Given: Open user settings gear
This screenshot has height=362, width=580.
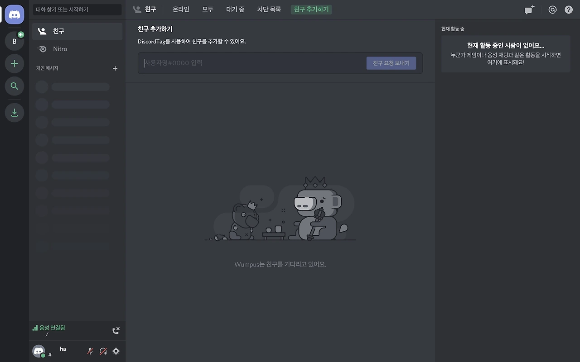Looking at the screenshot, I should (x=116, y=351).
